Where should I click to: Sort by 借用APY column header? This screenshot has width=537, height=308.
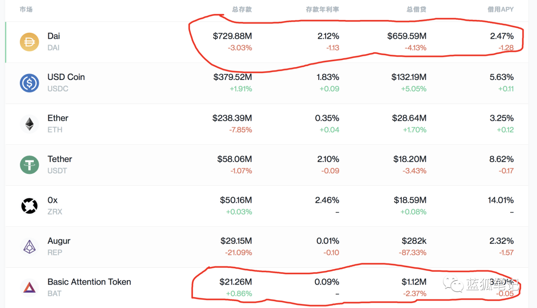tap(500, 9)
